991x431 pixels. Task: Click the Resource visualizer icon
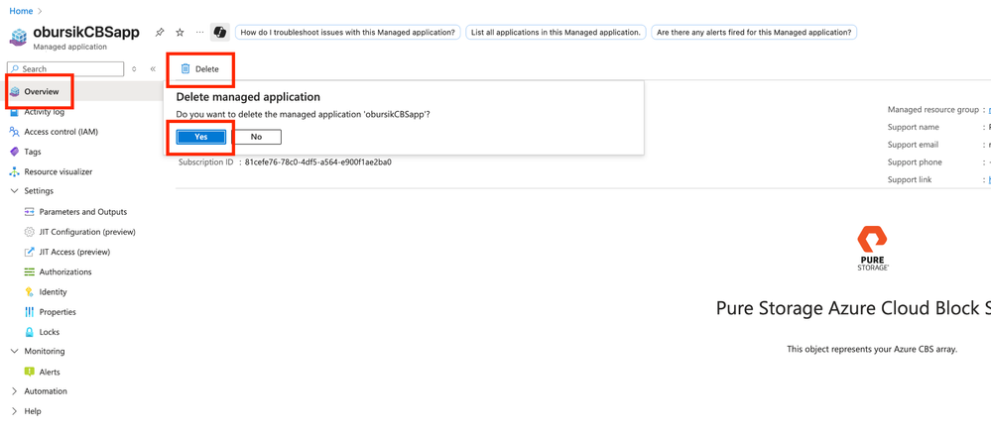14,171
